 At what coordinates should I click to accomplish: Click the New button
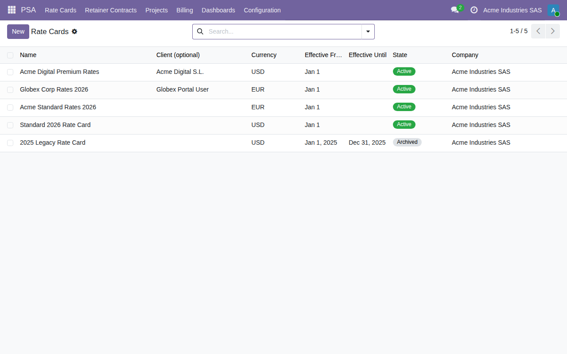(x=18, y=31)
